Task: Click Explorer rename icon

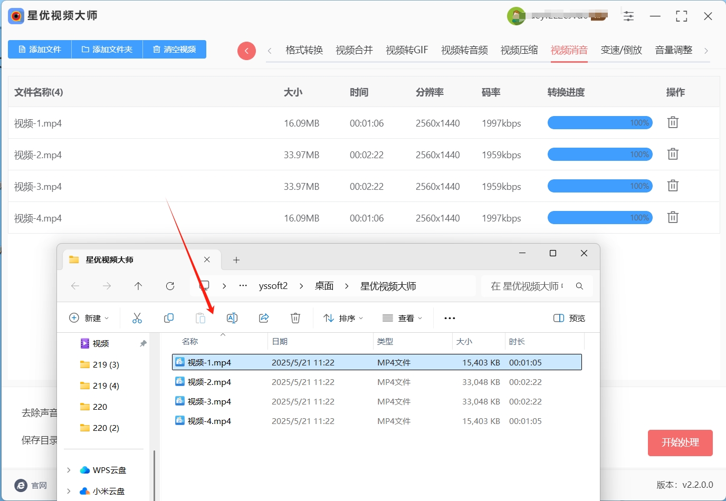Action: [x=232, y=318]
